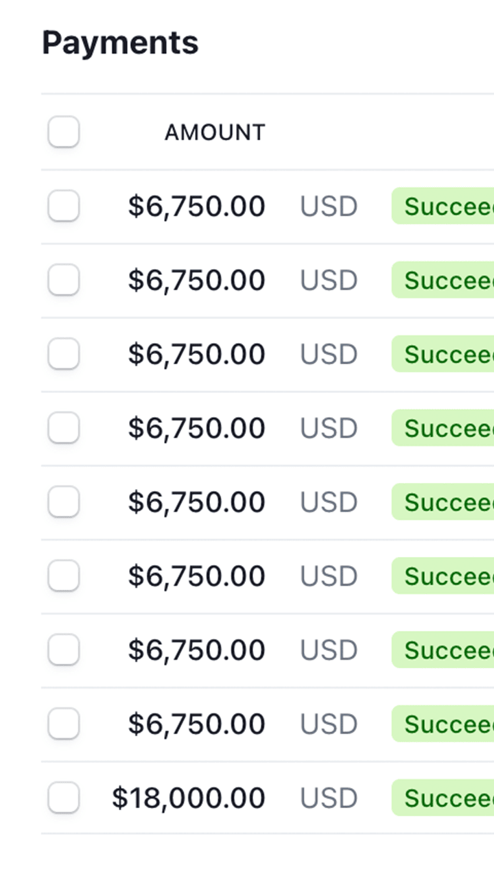Tick the checkbox for the first $6,750.00 payment

coord(64,206)
